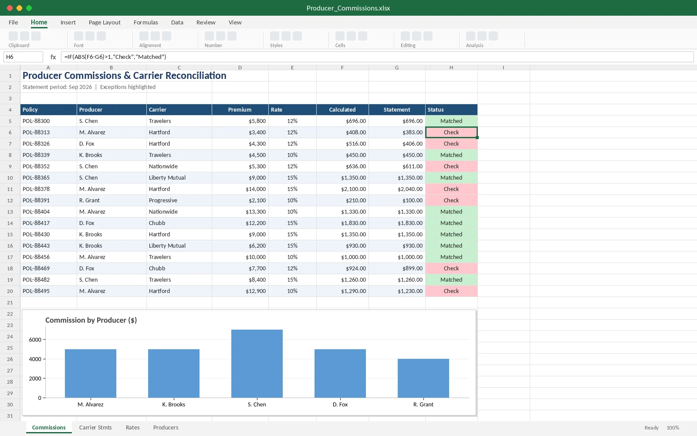Click the fx insert function icon
This screenshot has height=436, width=697.
tap(53, 57)
